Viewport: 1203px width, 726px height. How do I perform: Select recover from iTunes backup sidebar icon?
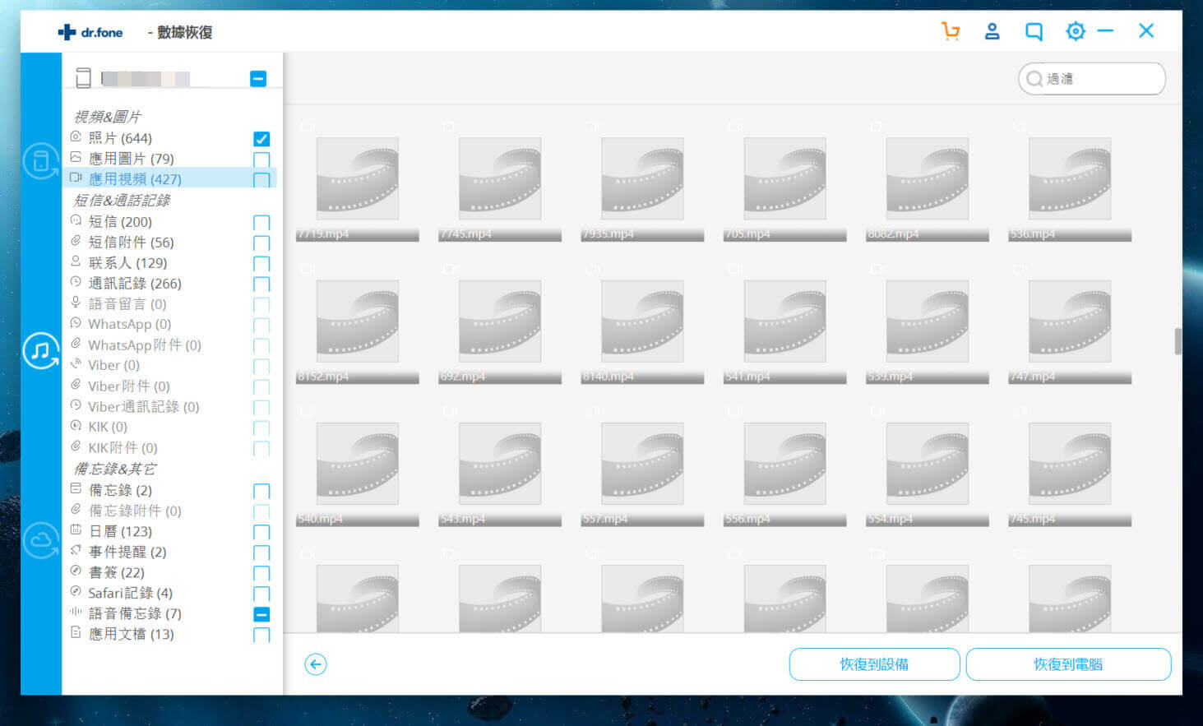pyautogui.click(x=40, y=350)
